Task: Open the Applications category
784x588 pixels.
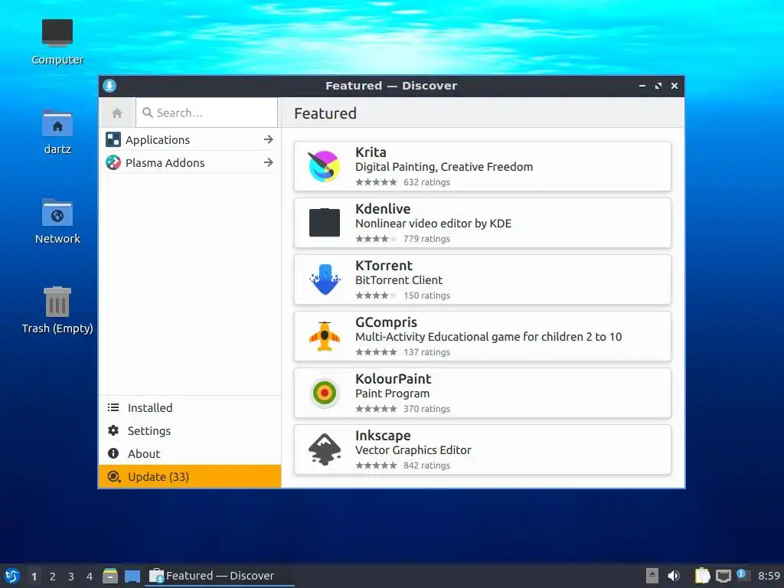Action: pos(190,139)
